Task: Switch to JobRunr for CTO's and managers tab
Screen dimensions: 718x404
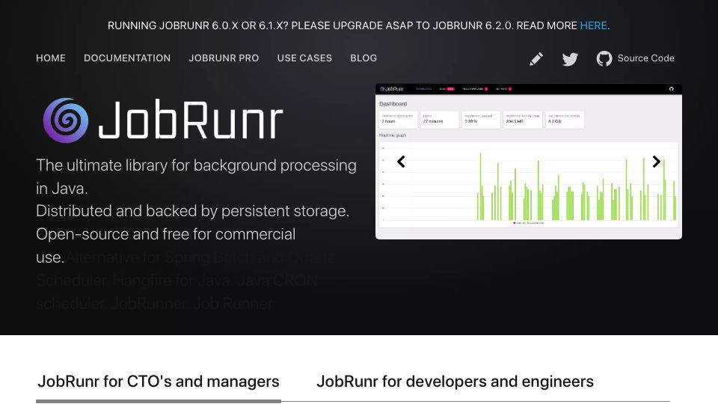Action: tap(159, 382)
